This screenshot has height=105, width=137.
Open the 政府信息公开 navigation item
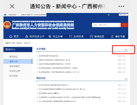35,36
